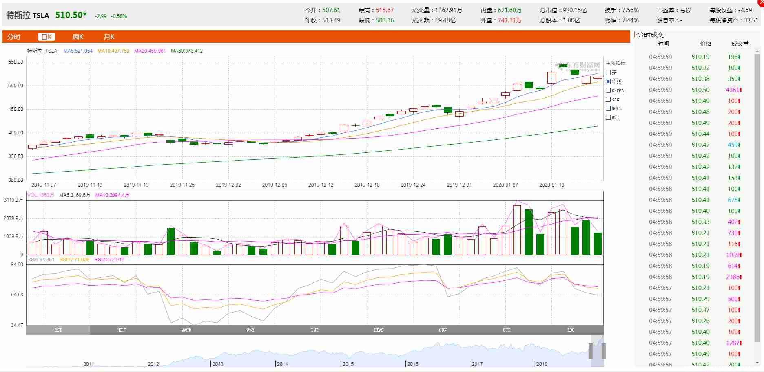This screenshot has height=372, width=764.
Task: Open the 周K weekly chart tab
Action: 78,37
